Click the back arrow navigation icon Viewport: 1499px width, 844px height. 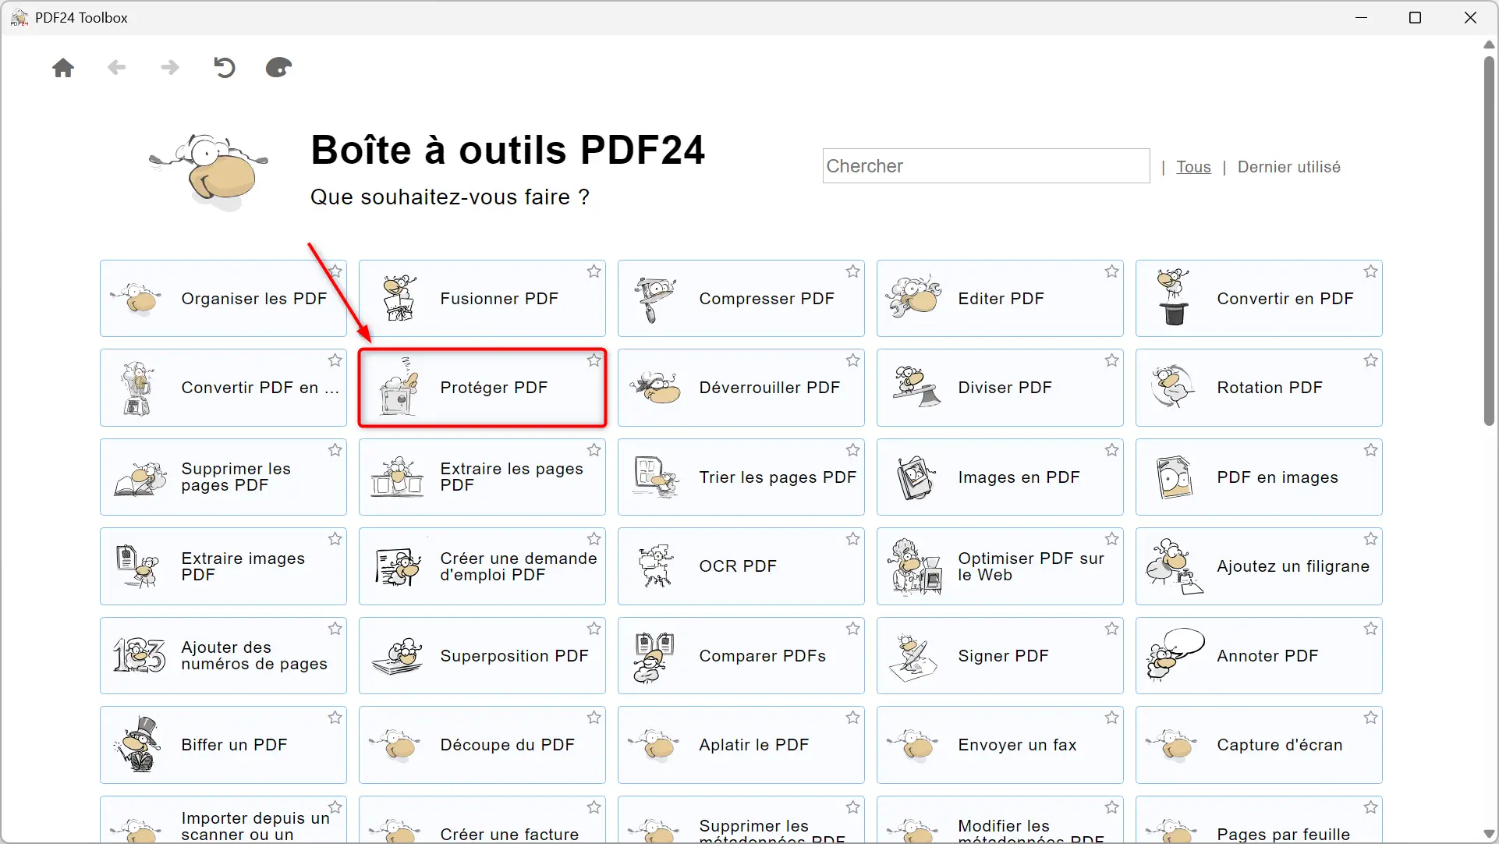click(117, 68)
